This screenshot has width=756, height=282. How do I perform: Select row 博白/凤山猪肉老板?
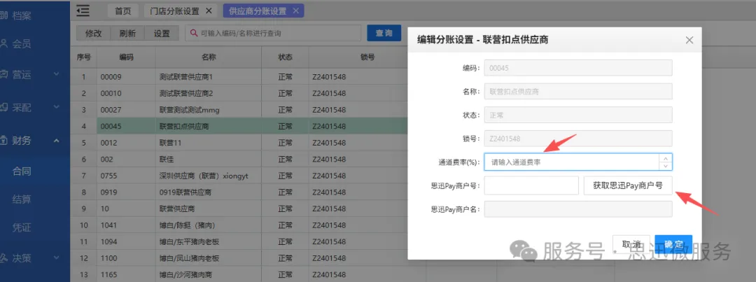coord(189,258)
